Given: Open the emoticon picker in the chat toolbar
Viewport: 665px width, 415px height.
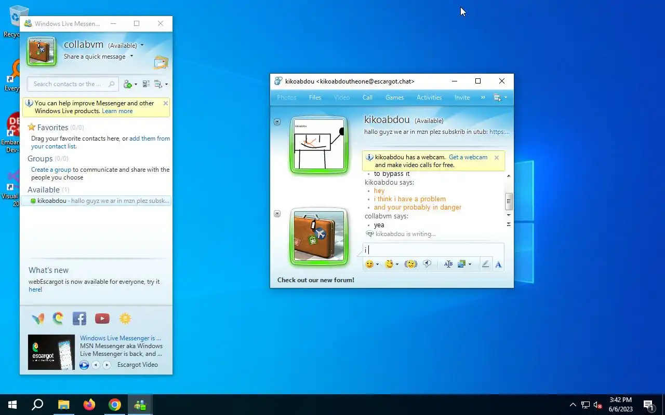Looking at the screenshot, I should pyautogui.click(x=369, y=264).
